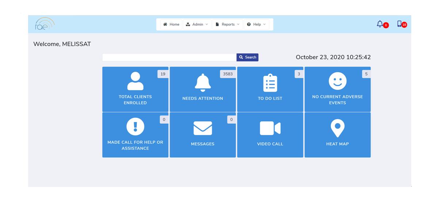Open the exclamation call for help icon

click(x=135, y=127)
